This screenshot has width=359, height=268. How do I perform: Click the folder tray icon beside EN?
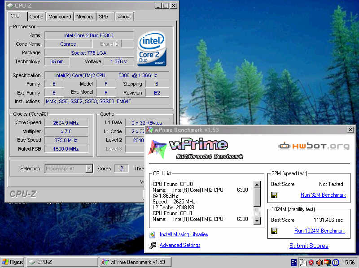point(302,263)
